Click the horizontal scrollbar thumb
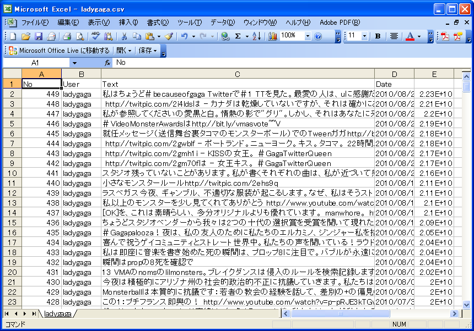Screen dimensions: 474x331 pos(341,314)
